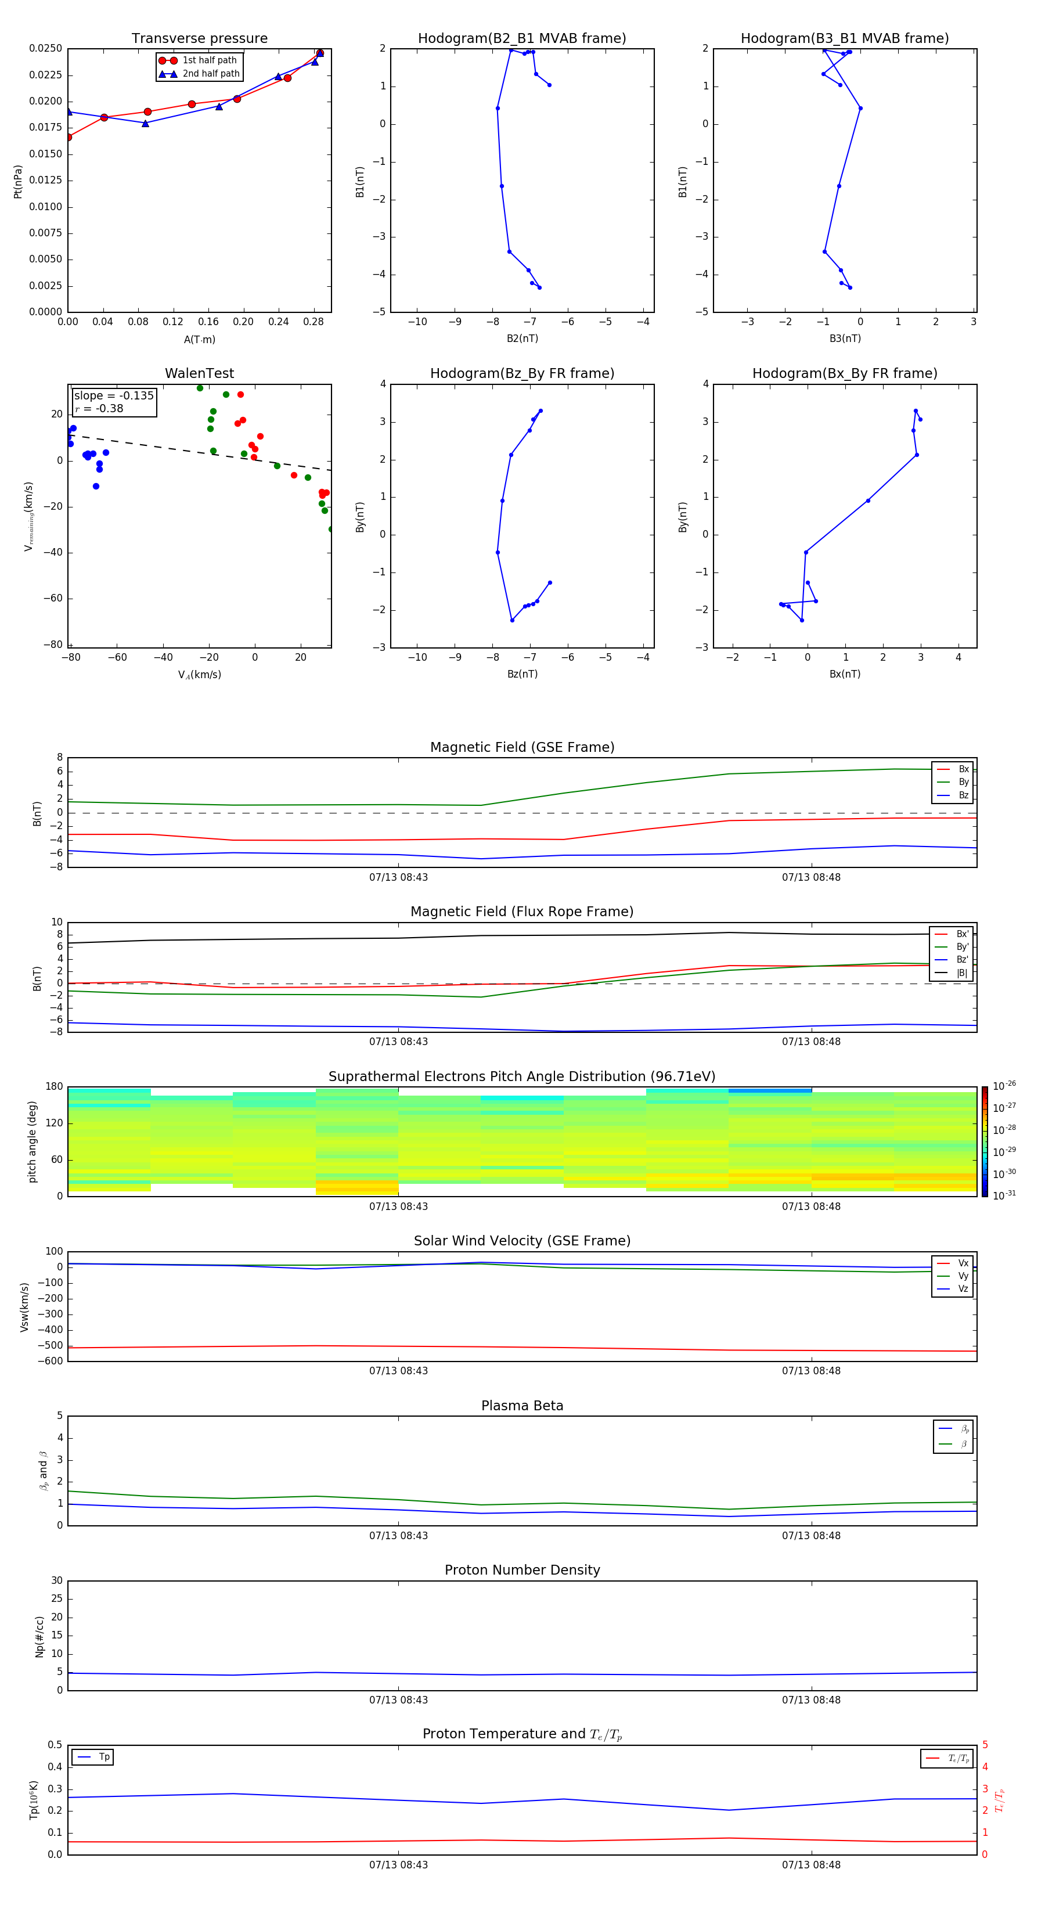Click the Vx legend entry

pos(953,1263)
